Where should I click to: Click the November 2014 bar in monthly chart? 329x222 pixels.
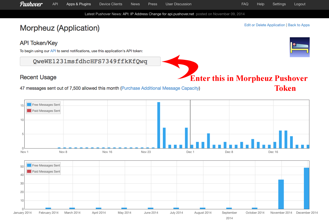tap(281, 194)
